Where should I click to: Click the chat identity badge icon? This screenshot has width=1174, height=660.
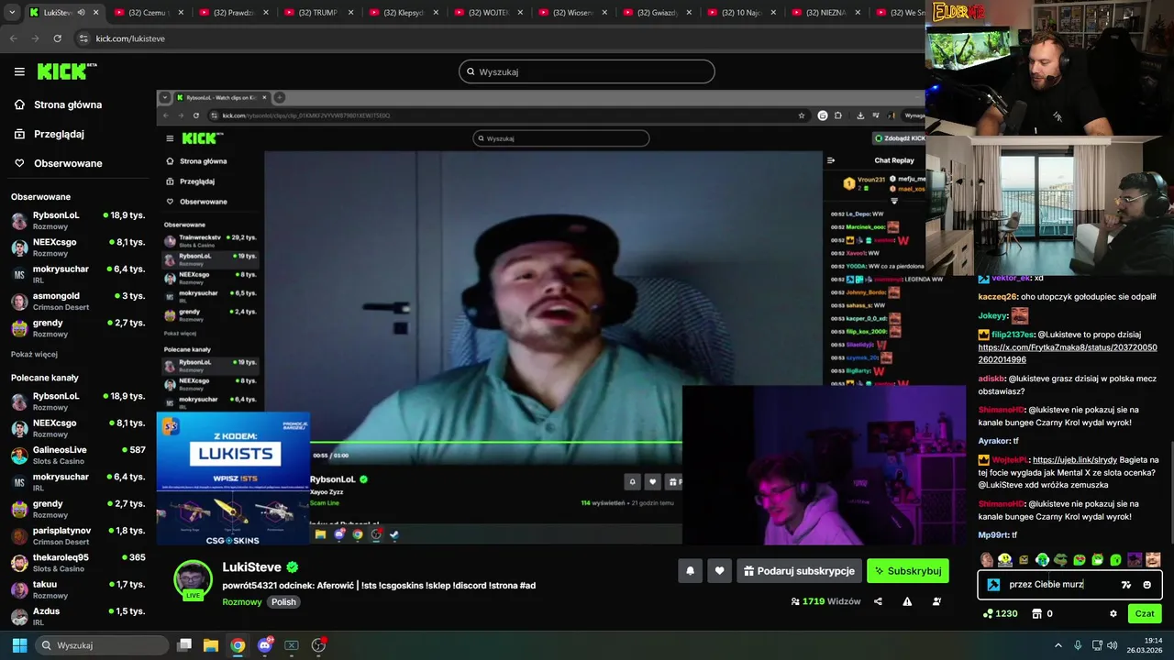point(993,585)
